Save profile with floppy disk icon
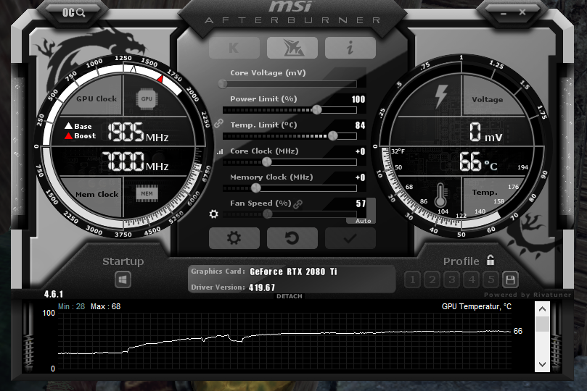The width and height of the screenshot is (587, 391). pyautogui.click(x=510, y=279)
